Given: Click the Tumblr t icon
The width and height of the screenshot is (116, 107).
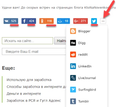Looking at the screenshot, I should click(x=73, y=101).
